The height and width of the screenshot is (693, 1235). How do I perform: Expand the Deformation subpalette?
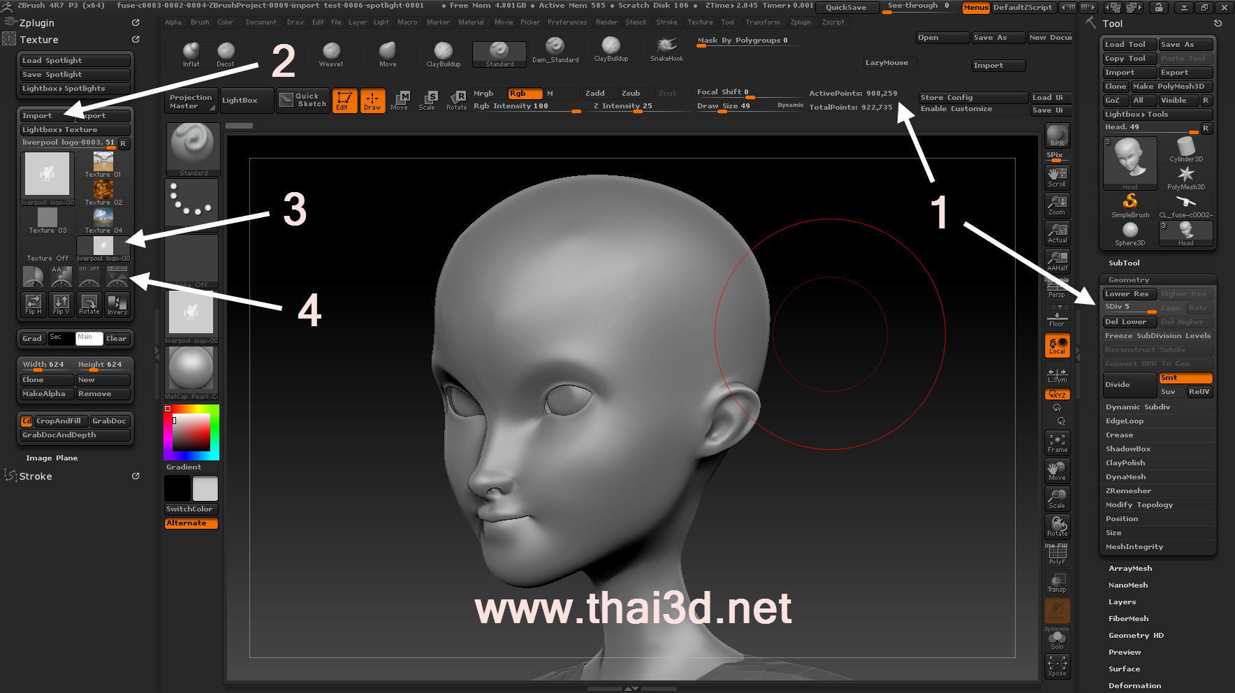1134,685
